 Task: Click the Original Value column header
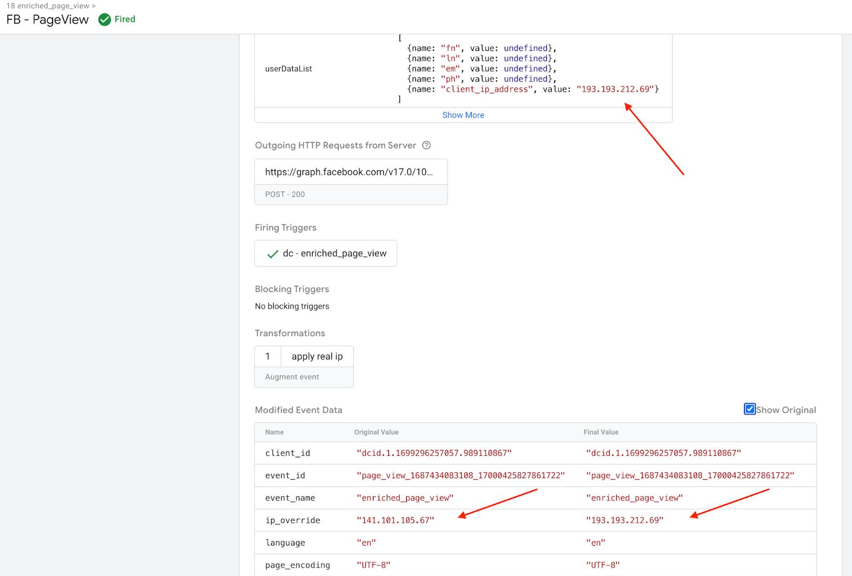point(376,432)
